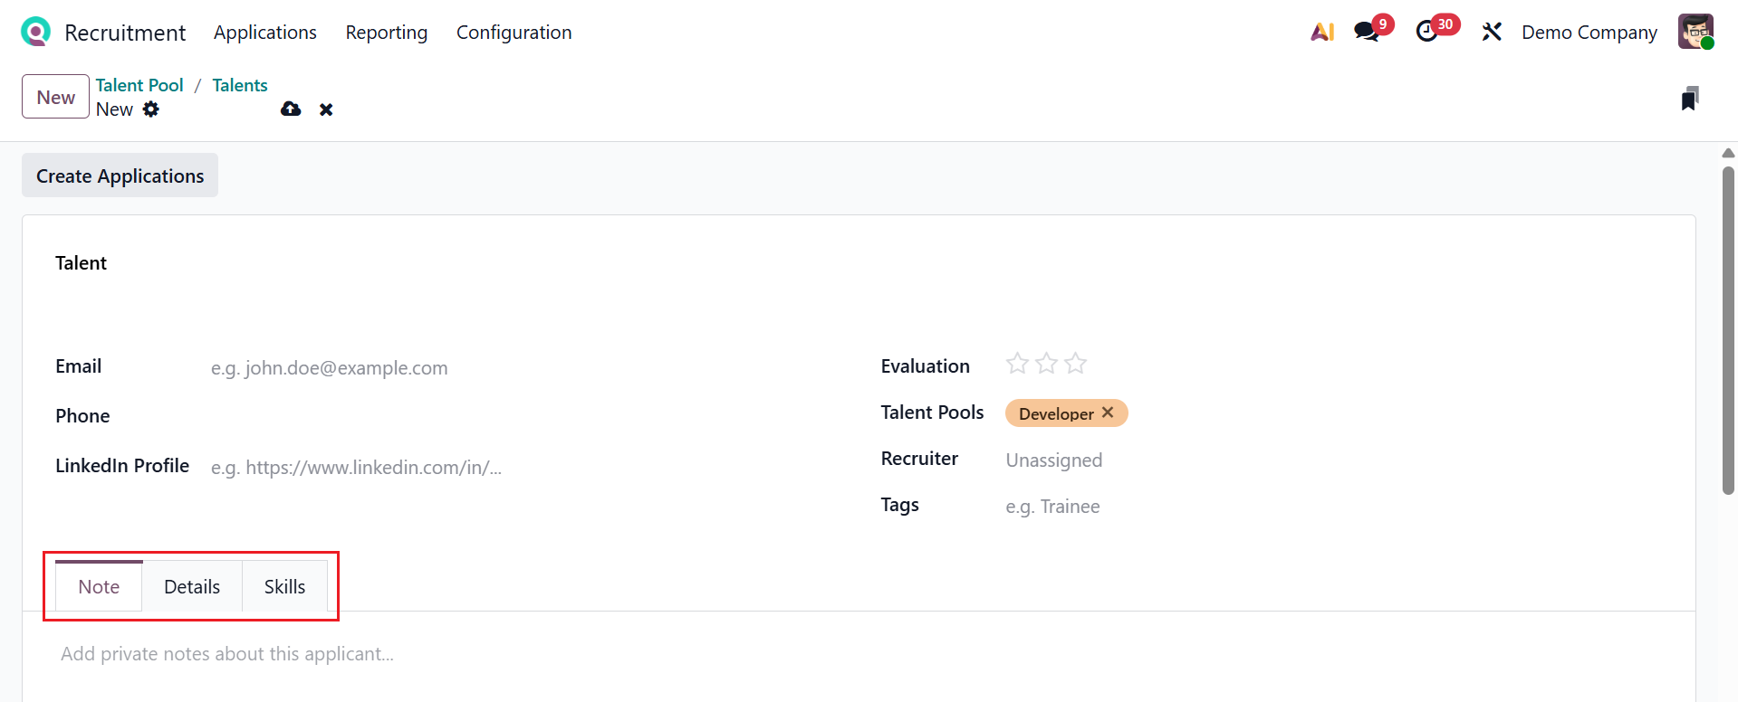1738x702 pixels.
Task: Remove the Developer talent pool tag
Action: (1108, 413)
